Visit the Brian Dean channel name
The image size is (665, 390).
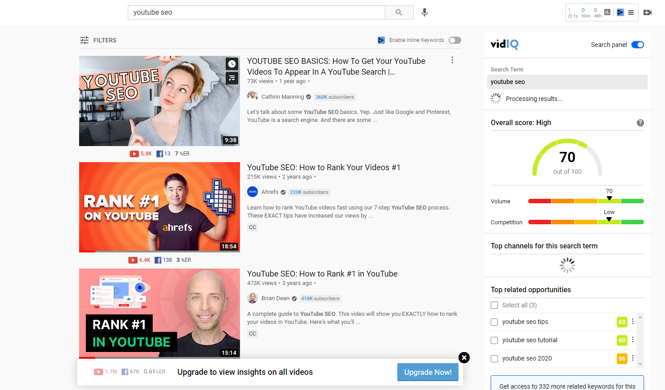275,298
